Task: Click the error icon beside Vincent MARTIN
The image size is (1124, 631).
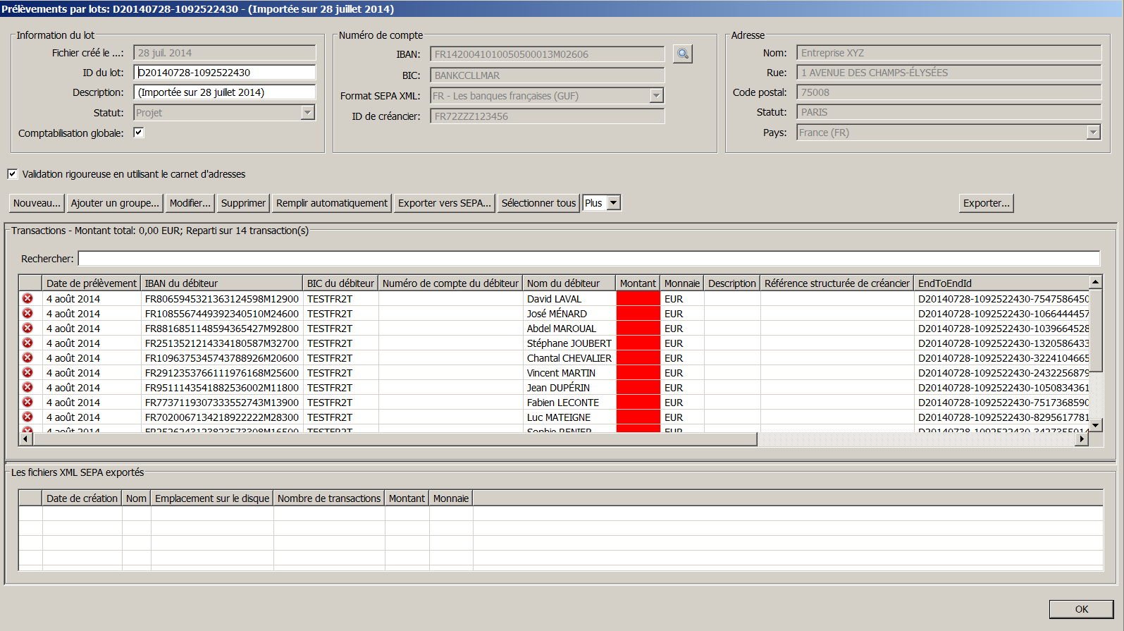Action: (x=27, y=373)
